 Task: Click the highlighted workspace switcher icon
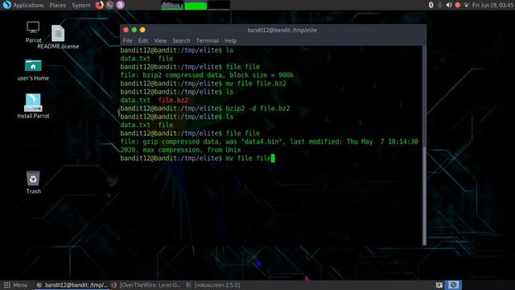(454, 285)
